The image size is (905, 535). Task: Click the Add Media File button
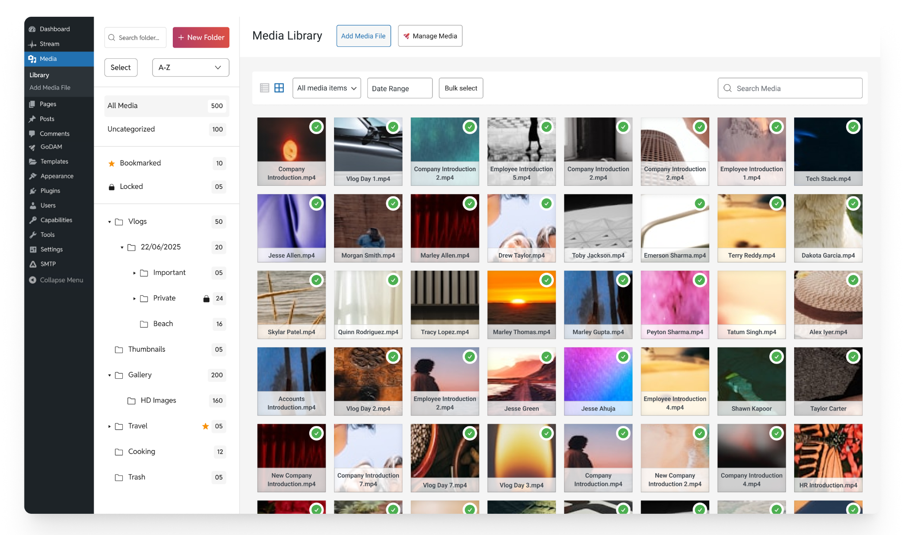click(363, 36)
